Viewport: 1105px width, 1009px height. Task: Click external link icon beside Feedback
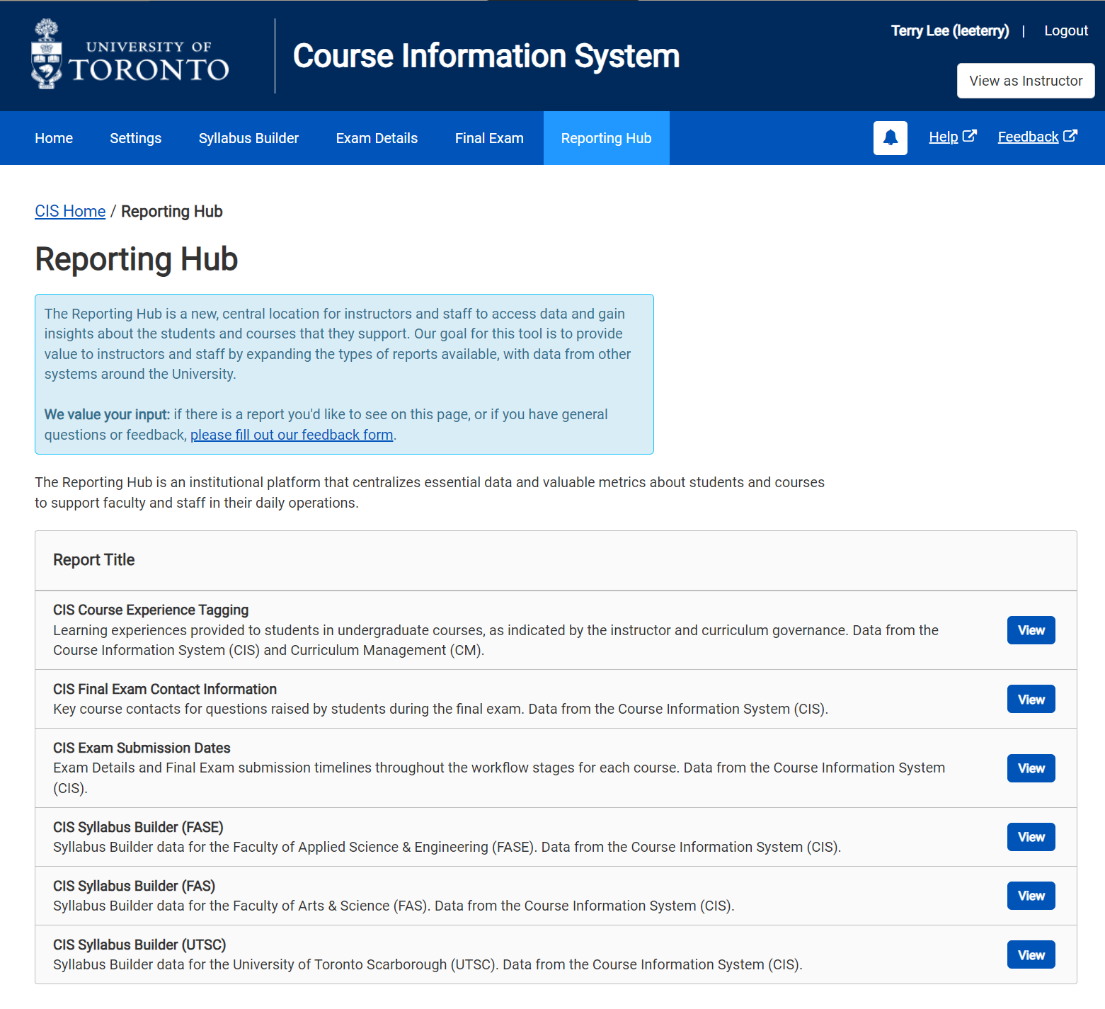pyautogui.click(x=1070, y=136)
